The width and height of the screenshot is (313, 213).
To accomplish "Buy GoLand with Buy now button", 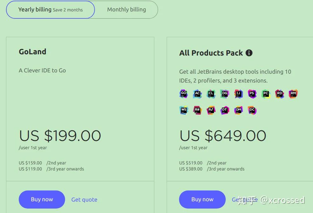I will (42, 199).
